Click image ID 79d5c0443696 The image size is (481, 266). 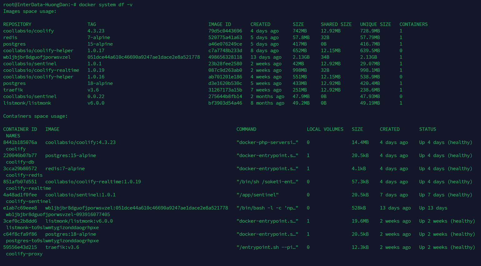pos(225,31)
